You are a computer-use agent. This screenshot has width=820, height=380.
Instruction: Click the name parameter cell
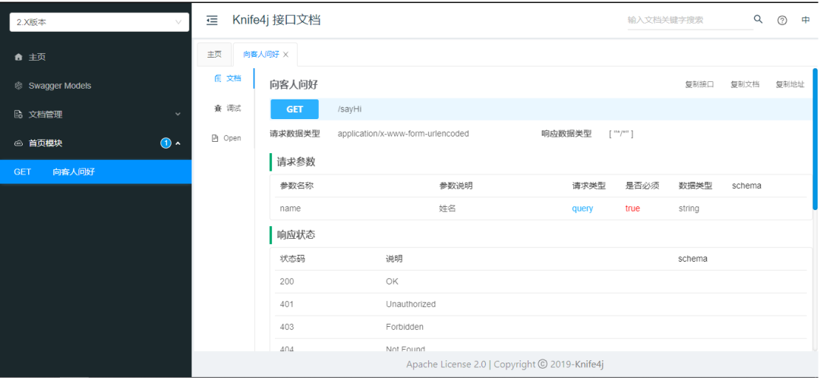(290, 209)
